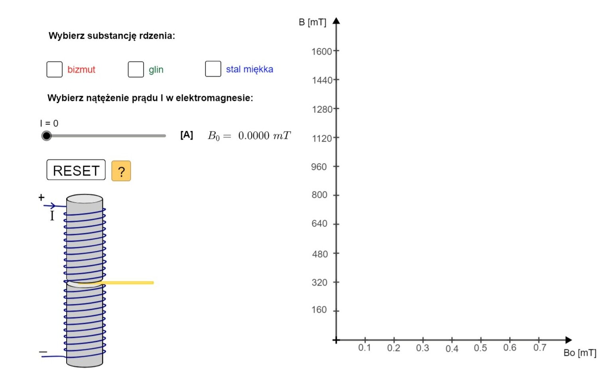The width and height of the screenshot is (614, 384).
Task: Click the yellow probe in the core gap
Action: pos(128,283)
